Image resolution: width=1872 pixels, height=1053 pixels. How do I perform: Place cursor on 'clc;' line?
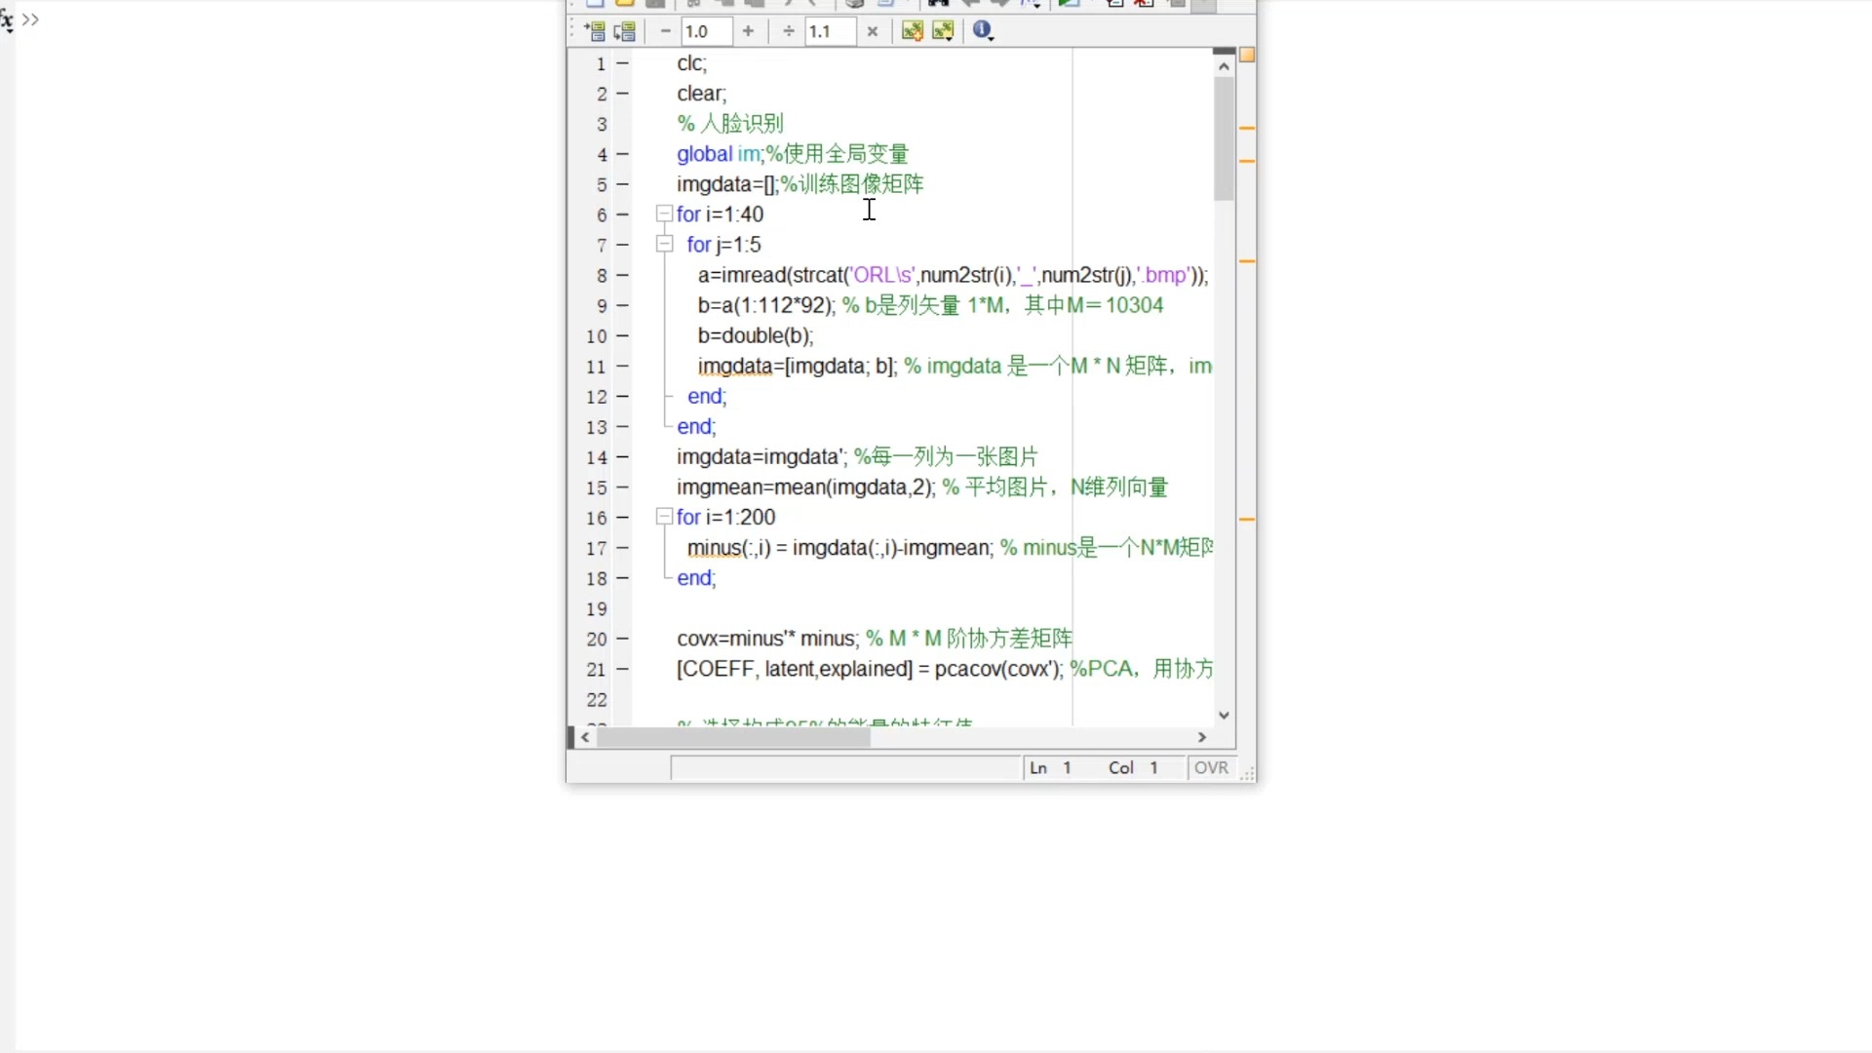692,63
